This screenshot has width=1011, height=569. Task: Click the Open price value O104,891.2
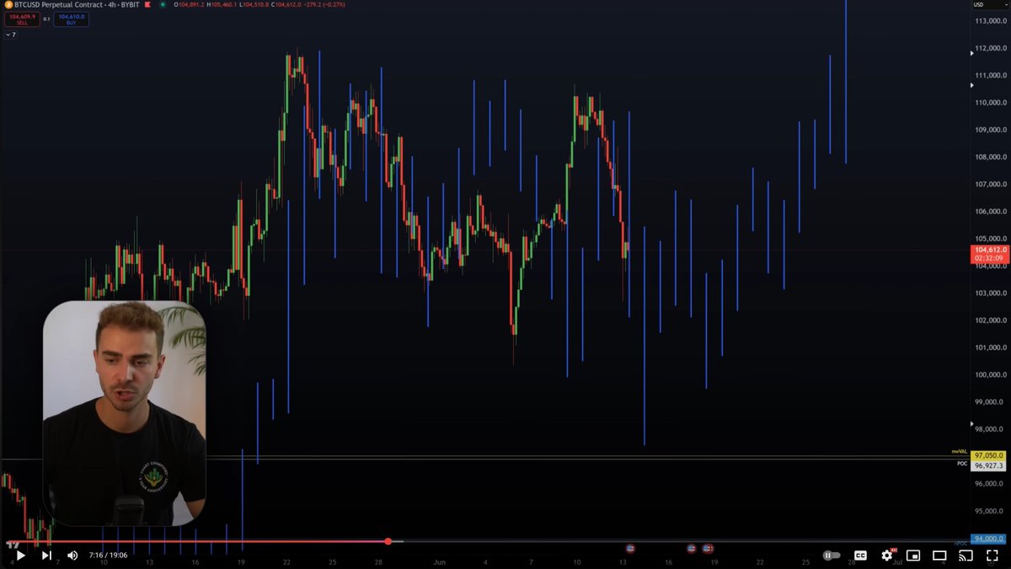[189, 5]
